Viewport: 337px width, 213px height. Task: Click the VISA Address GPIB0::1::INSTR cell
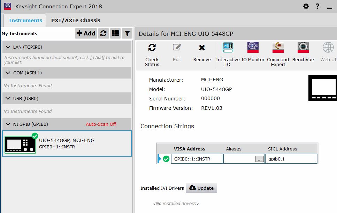click(x=197, y=159)
